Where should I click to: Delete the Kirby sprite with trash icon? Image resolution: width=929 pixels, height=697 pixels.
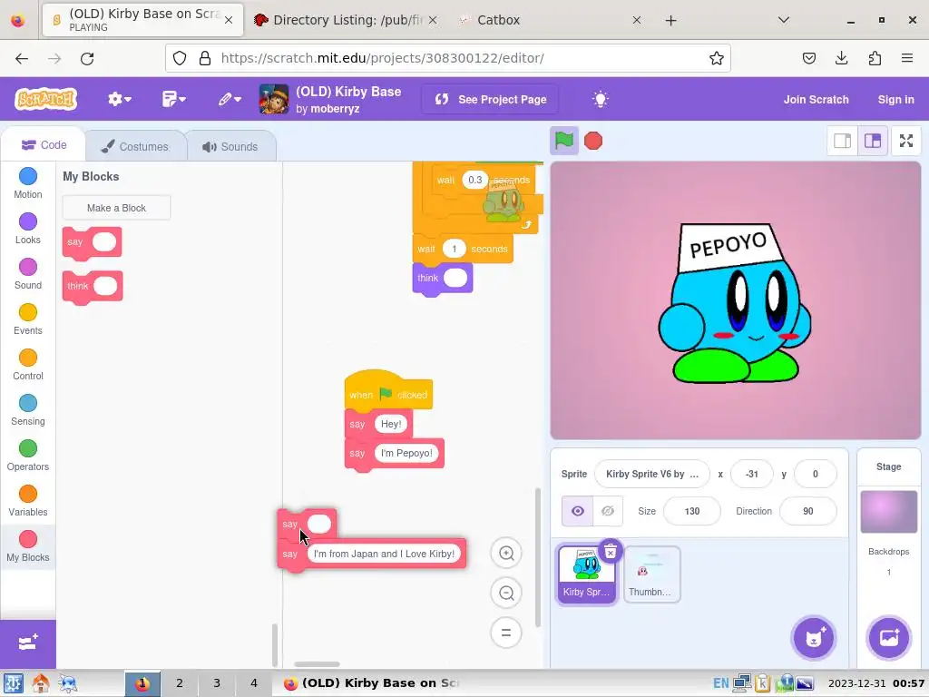(x=611, y=553)
